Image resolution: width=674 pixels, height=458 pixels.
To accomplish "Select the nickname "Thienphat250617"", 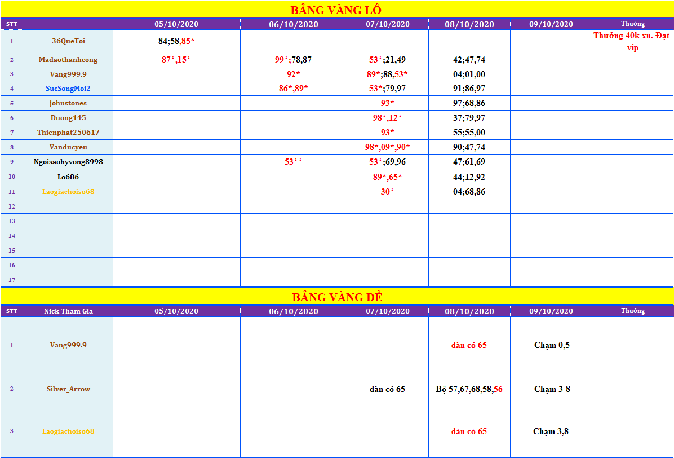I will [68, 133].
